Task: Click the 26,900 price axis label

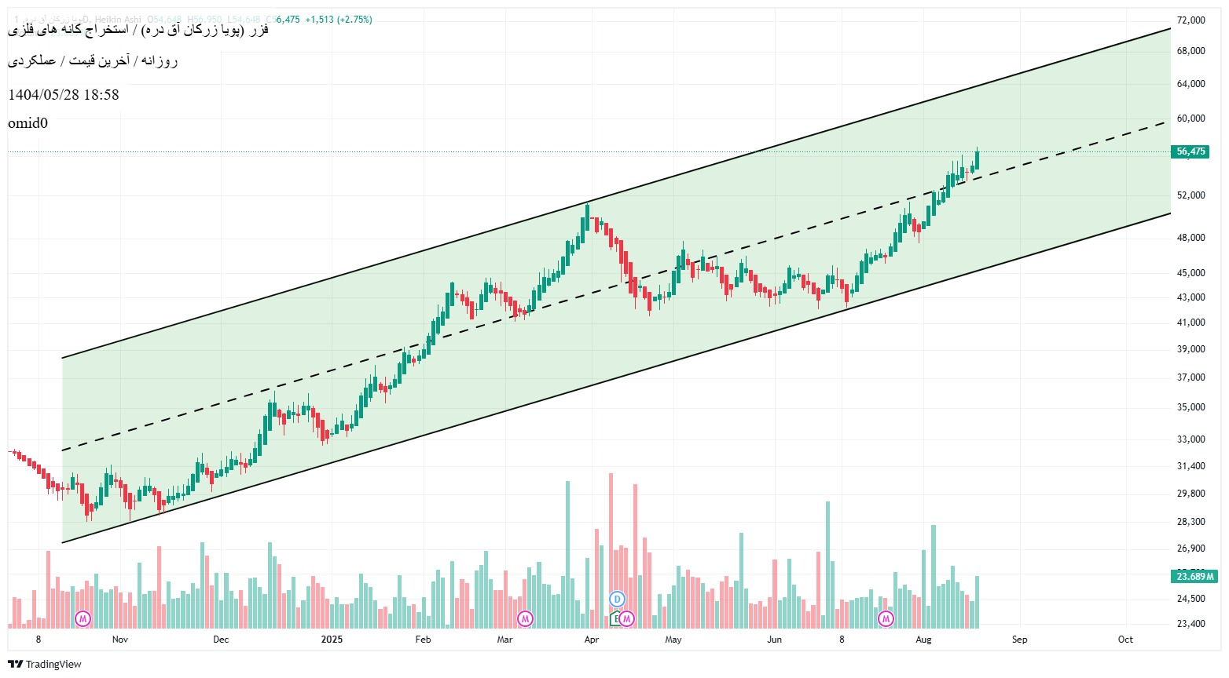Action: pos(1190,549)
